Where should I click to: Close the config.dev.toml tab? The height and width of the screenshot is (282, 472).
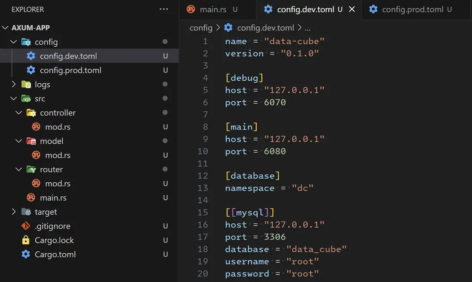click(x=352, y=9)
